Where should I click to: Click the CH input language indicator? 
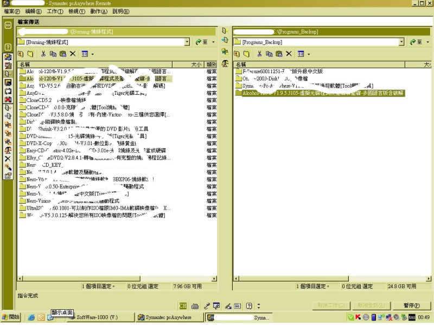pos(183,306)
